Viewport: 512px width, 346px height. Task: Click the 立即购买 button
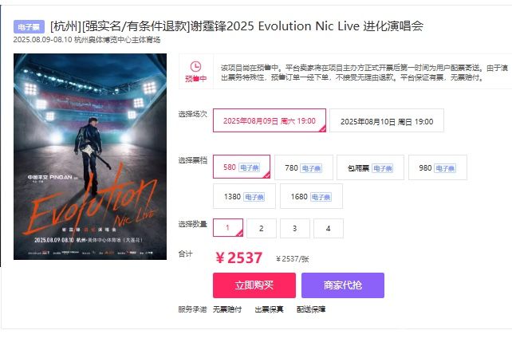[254, 285]
